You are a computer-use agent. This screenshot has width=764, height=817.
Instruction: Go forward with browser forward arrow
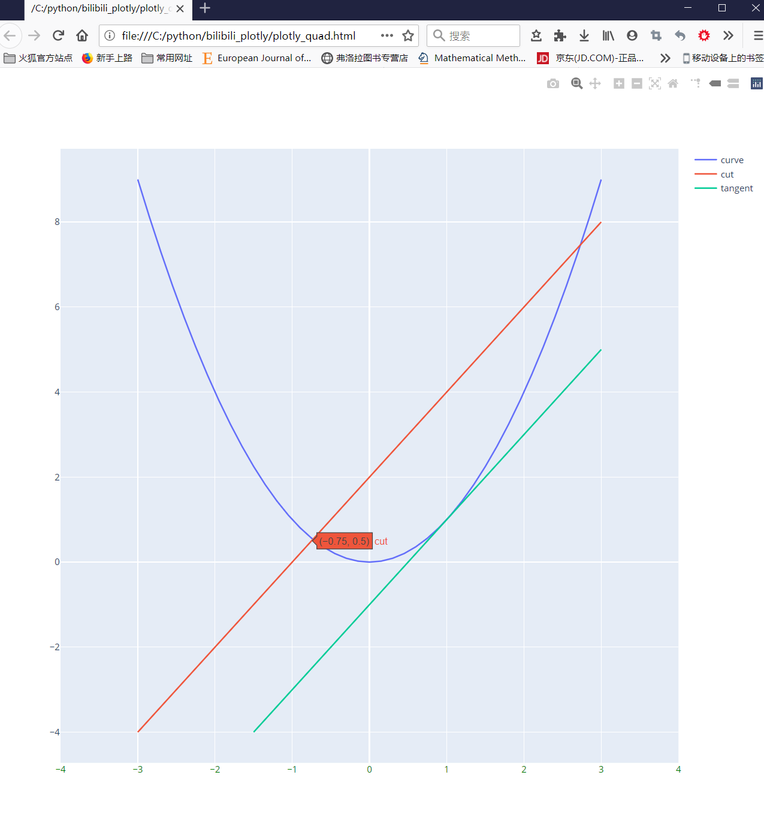click(34, 35)
